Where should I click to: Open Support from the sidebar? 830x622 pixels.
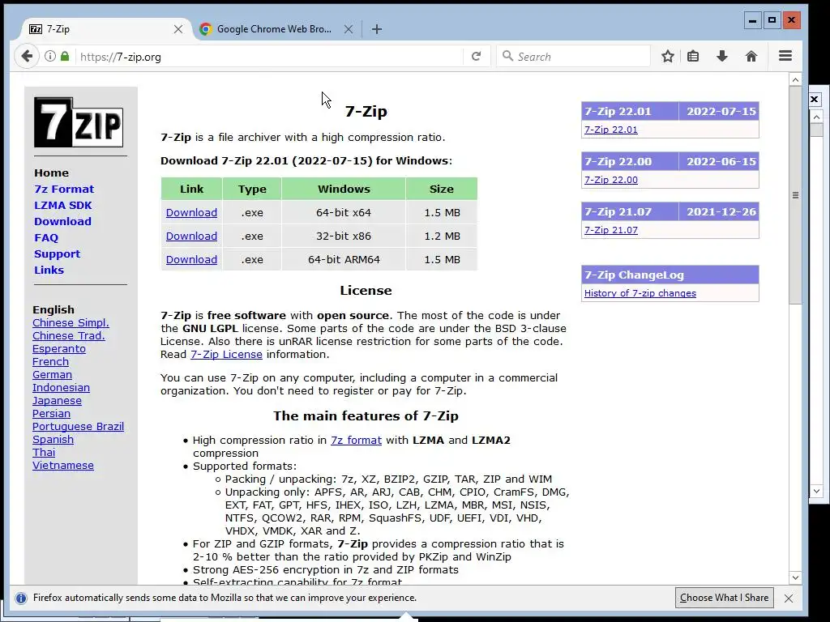click(58, 253)
